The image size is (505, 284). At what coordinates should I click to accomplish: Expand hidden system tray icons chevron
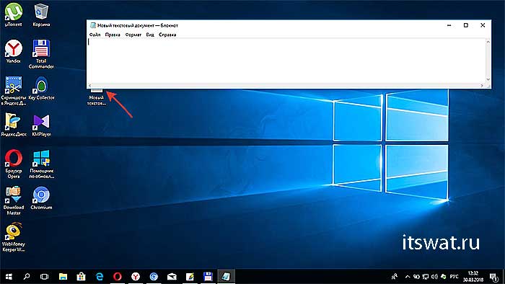click(408, 277)
